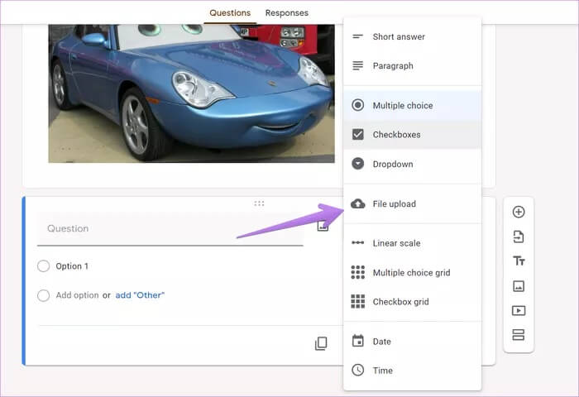The height and width of the screenshot is (397, 579).
Task: Click the Add question plus icon
Action: pos(519,212)
